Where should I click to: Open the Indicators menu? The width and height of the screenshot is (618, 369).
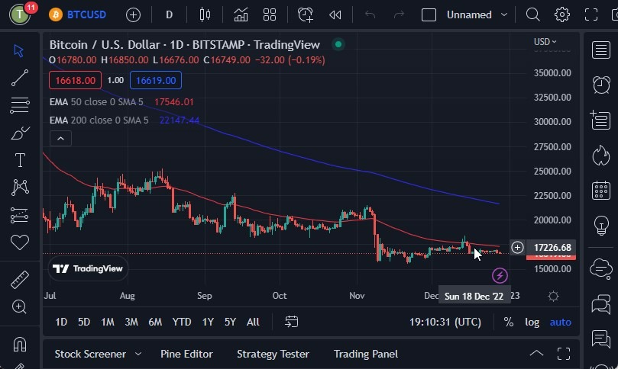click(x=241, y=15)
